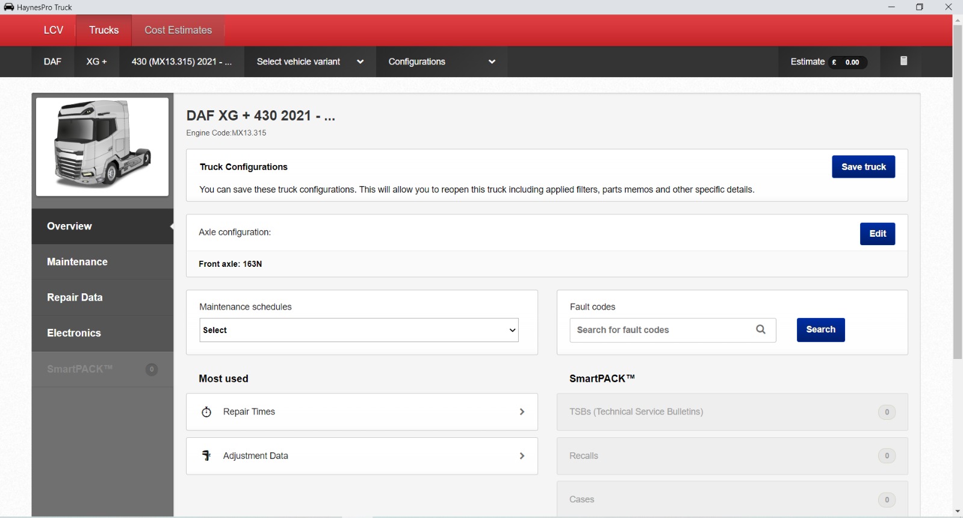
Task: Open Maintenance in the sidebar
Action: tap(102, 262)
